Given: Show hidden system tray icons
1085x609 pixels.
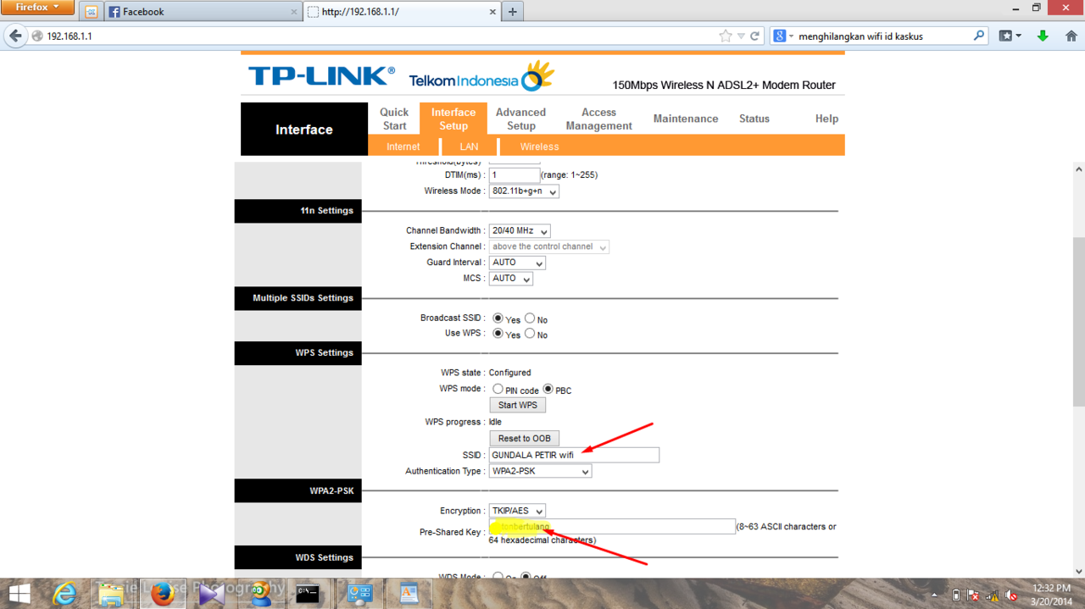Looking at the screenshot, I should coord(934,595).
